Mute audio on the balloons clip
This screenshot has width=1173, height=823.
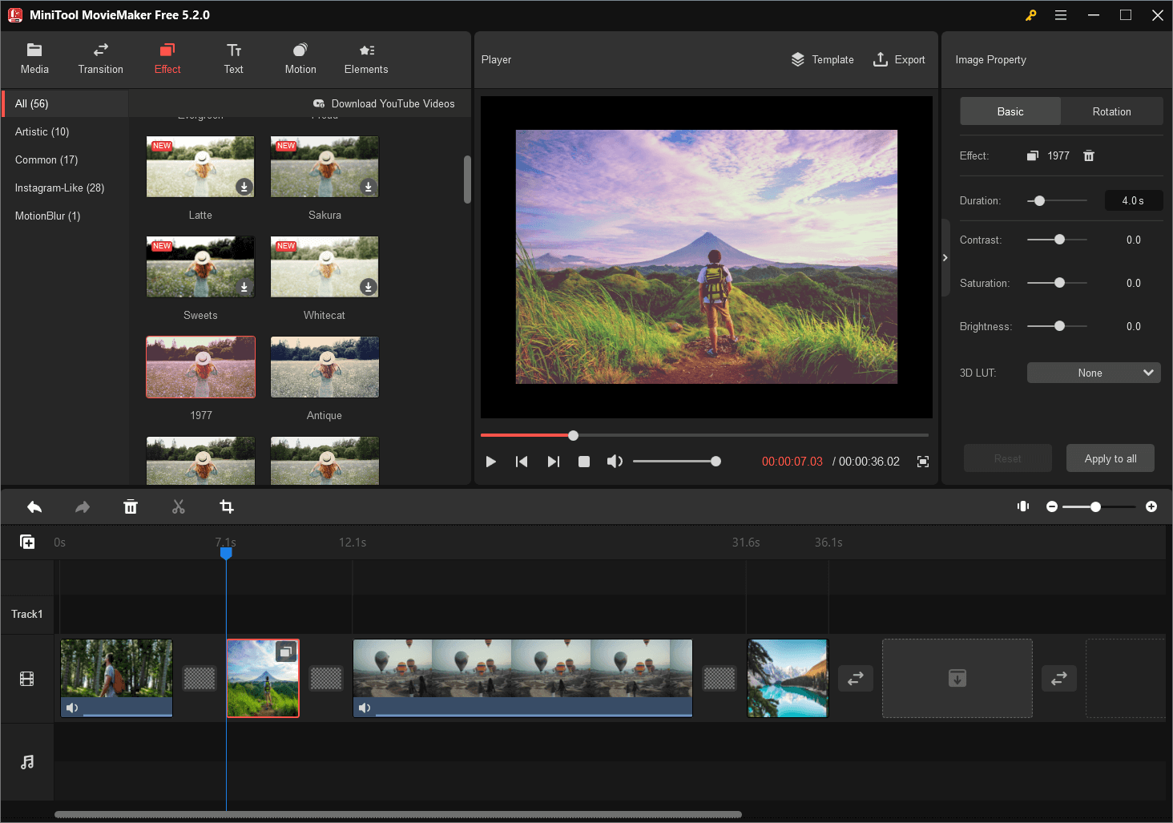[x=365, y=708]
